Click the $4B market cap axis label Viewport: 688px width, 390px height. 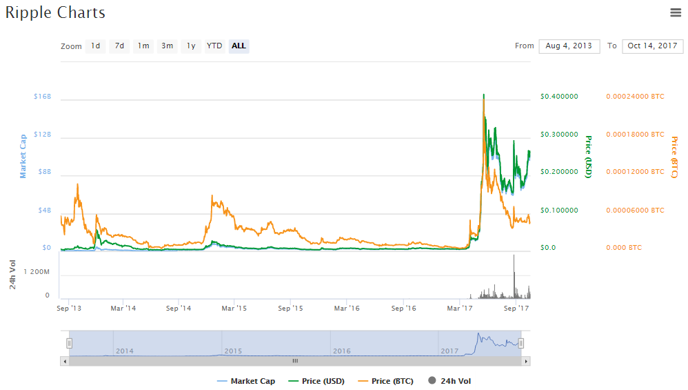45,211
